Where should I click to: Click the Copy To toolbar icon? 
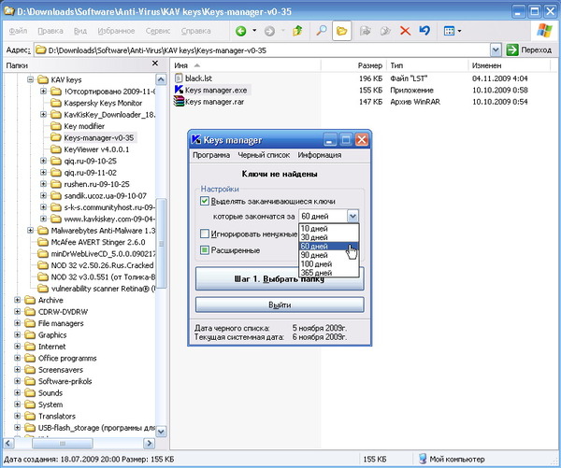click(x=385, y=31)
